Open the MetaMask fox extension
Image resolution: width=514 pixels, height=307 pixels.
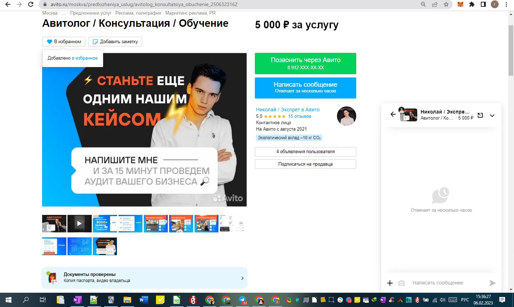460,4
